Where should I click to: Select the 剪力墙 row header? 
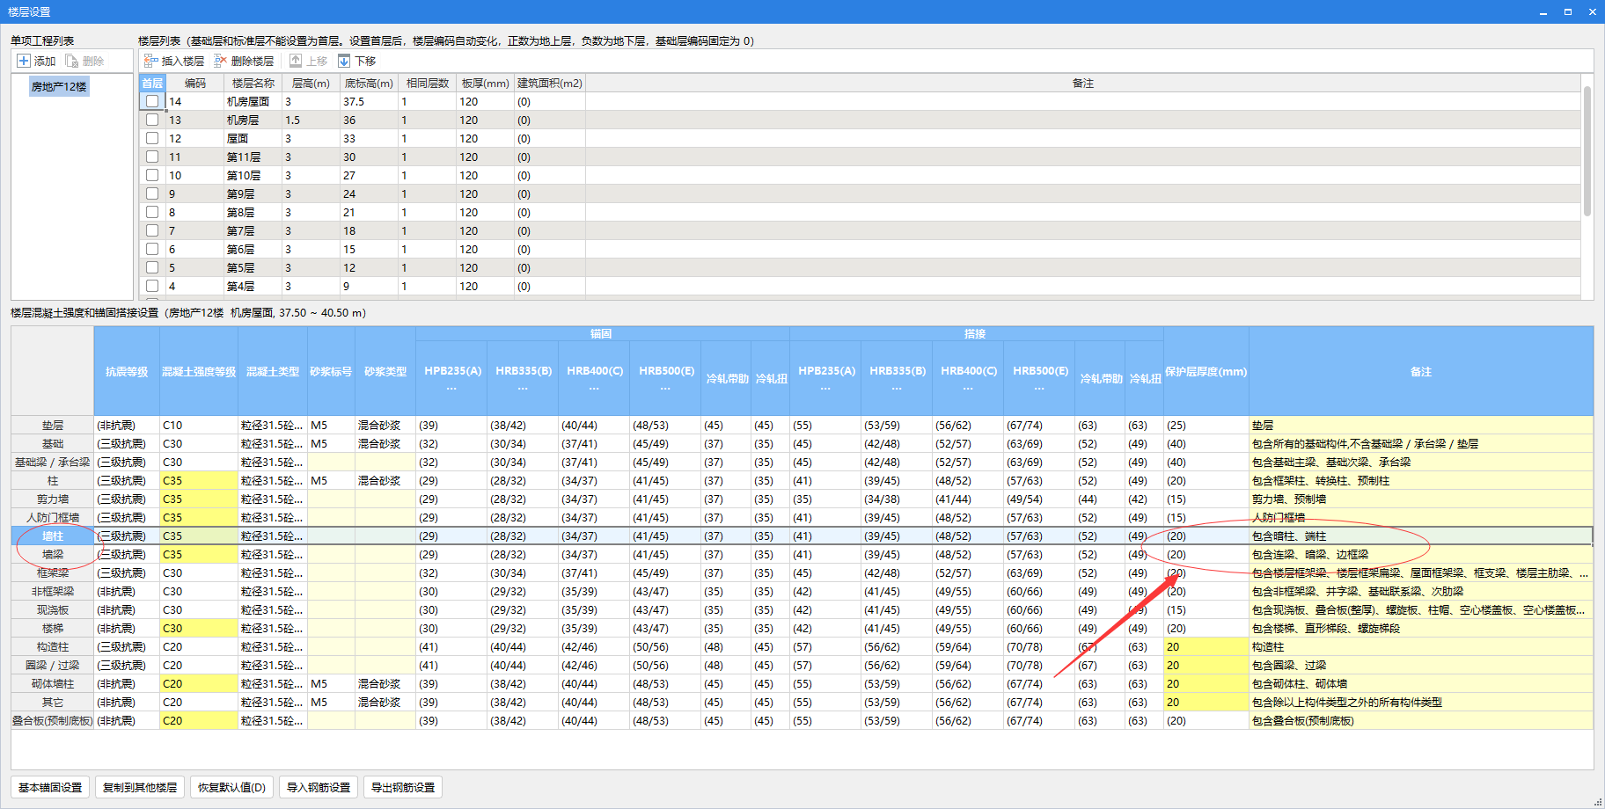click(x=53, y=499)
